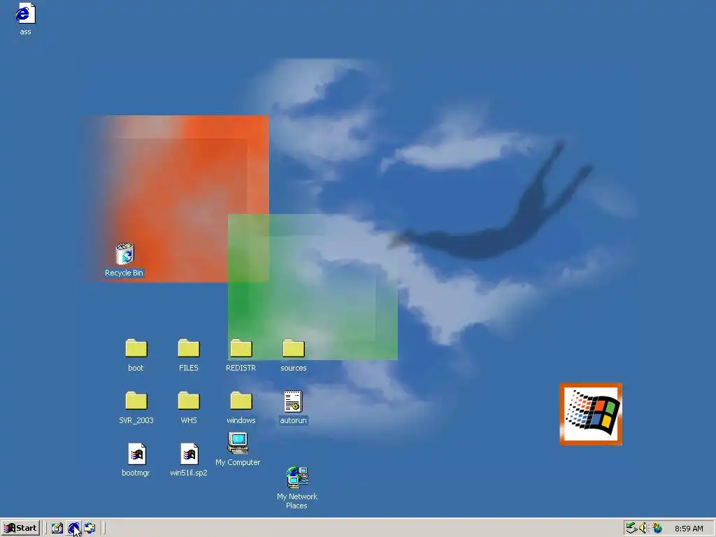Select the Recycle Bin icon

click(124, 254)
